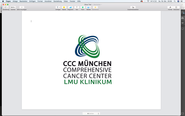
Task: Click the third dark side panel icon
Action: click(183, 23)
